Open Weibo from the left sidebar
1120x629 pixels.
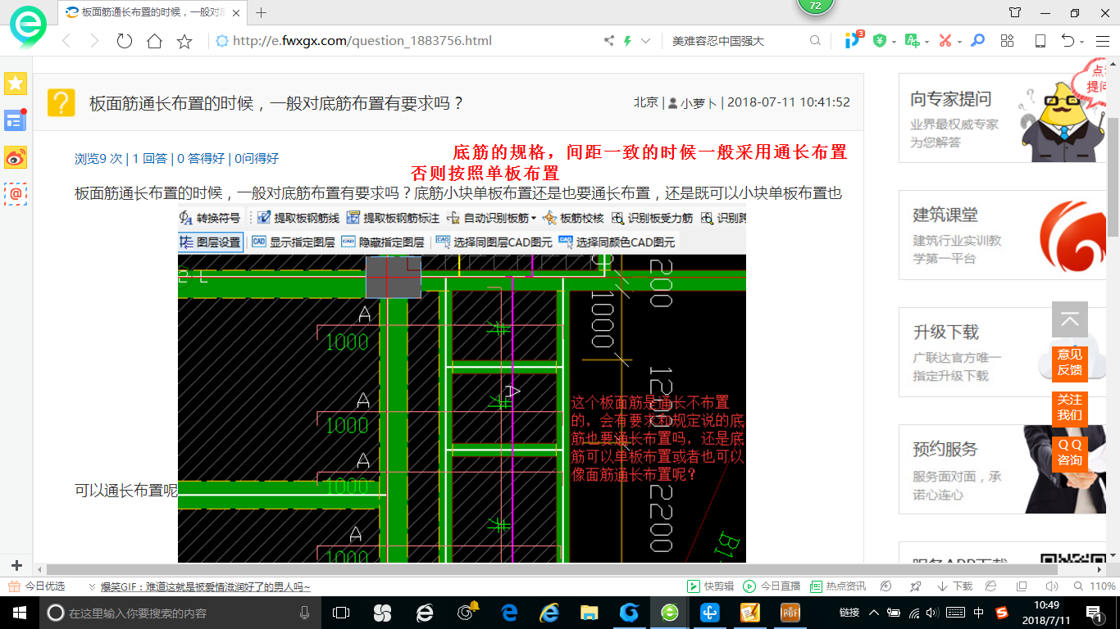(x=16, y=157)
